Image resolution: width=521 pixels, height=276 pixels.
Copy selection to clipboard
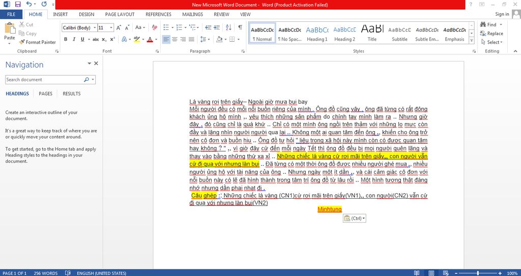[x=27, y=33]
